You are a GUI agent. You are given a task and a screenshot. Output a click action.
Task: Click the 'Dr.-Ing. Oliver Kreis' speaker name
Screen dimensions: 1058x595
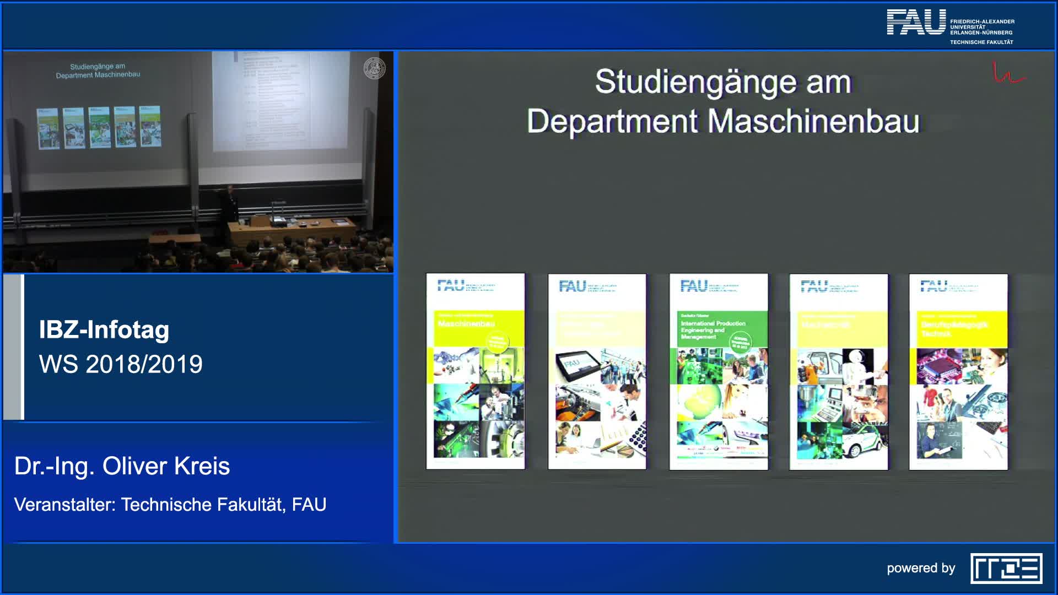(122, 466)
